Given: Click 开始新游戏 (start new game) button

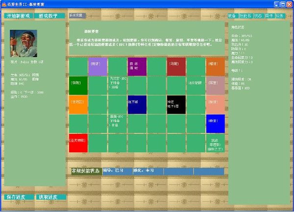Looking at the screenshot, I should point(19,16).
